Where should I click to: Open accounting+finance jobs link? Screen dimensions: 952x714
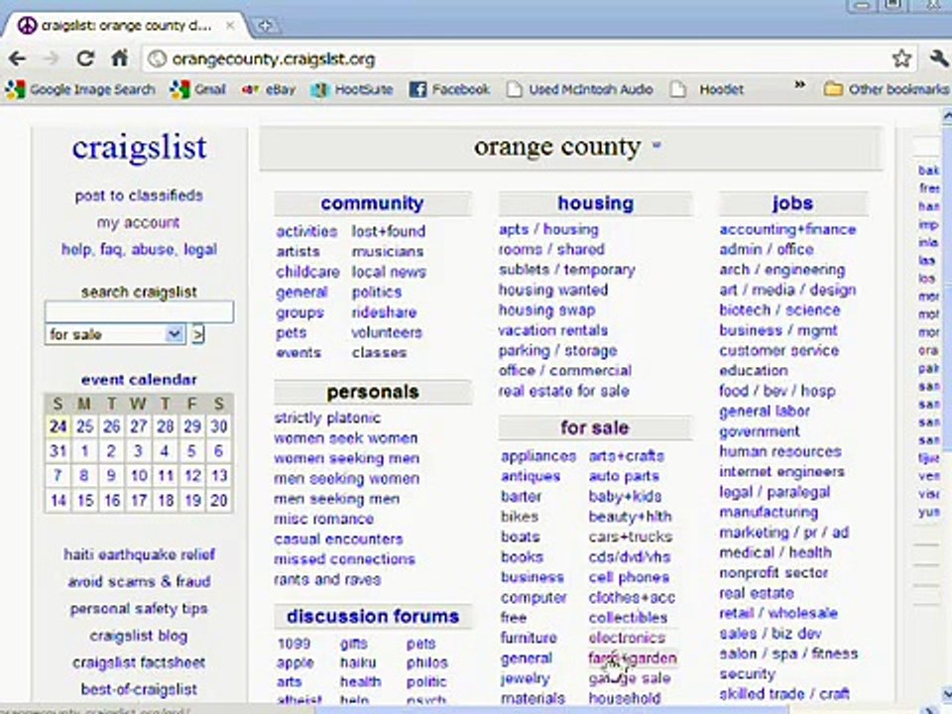(788, 229)
